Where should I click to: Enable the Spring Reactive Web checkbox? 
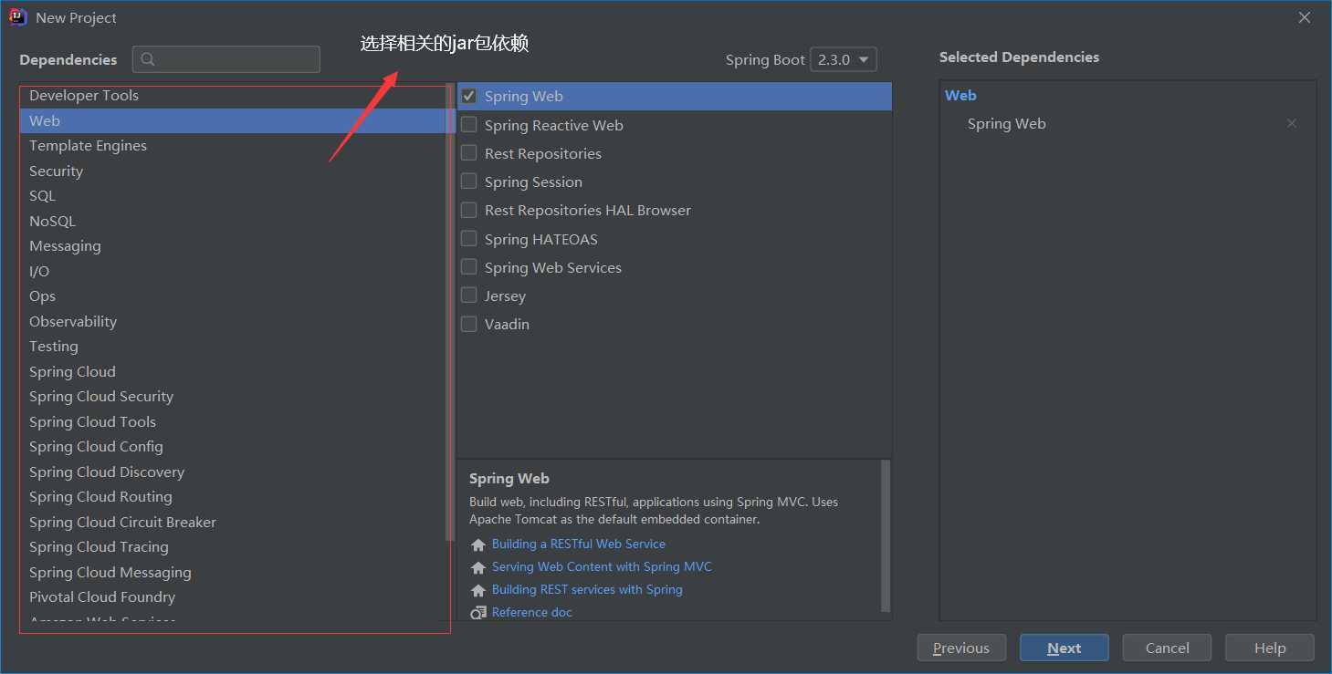pos(469,124)
